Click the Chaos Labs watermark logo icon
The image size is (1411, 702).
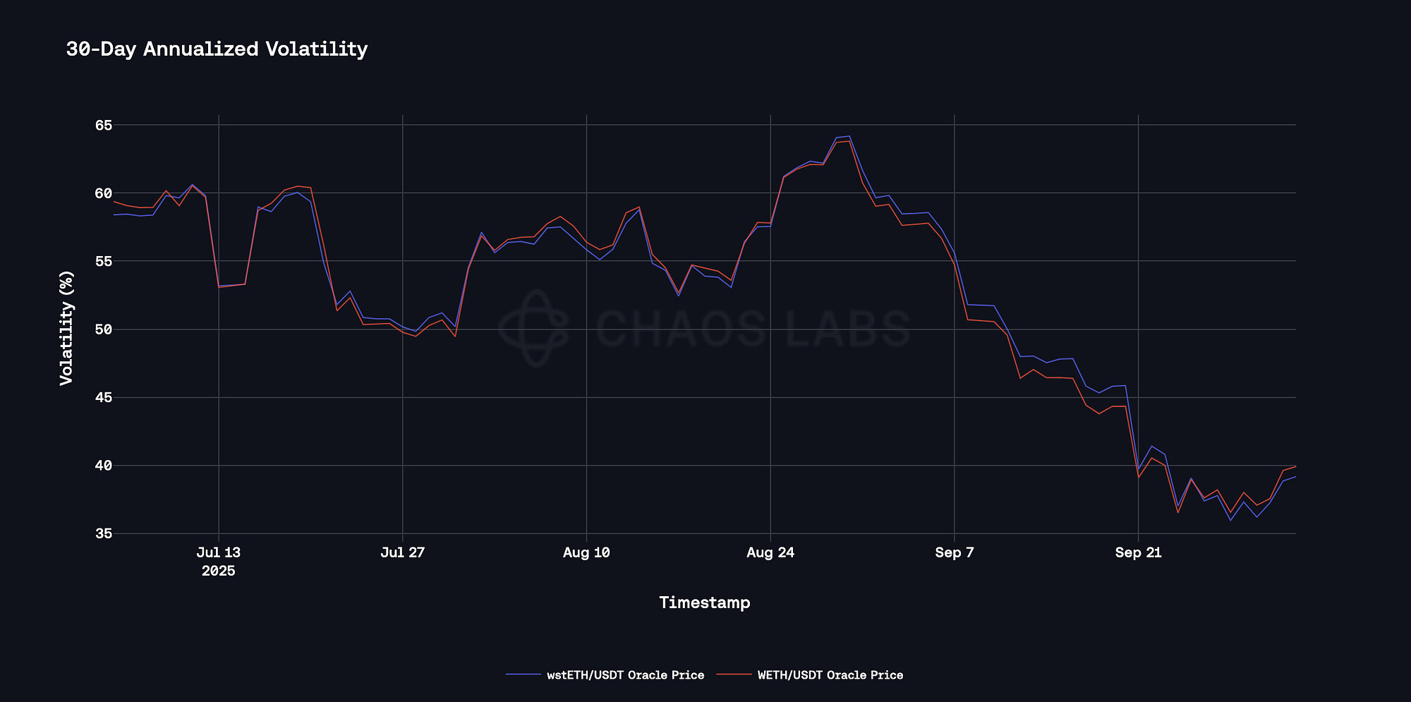click(x=534, y=328)
